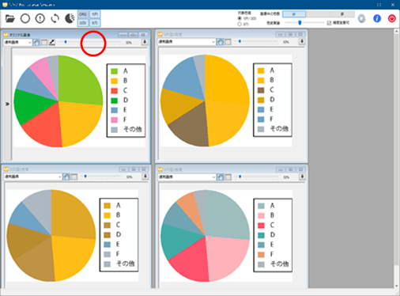Open image mode dropdown in 1(P) panel

point(187,42)
